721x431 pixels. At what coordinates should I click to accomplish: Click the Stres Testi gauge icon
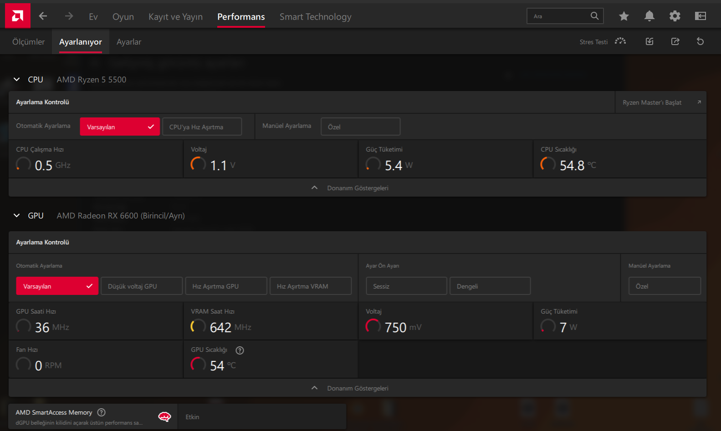coord(620,41)
